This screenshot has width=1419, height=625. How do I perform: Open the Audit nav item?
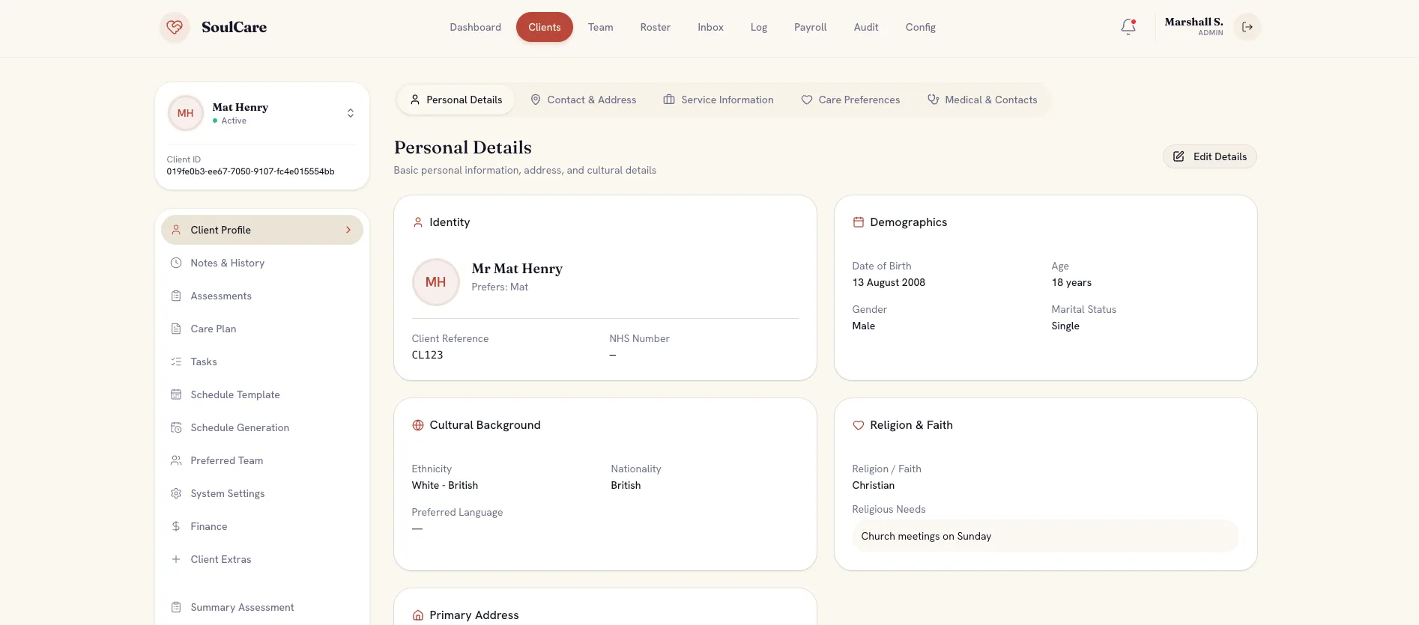click(x=866, y=27)
